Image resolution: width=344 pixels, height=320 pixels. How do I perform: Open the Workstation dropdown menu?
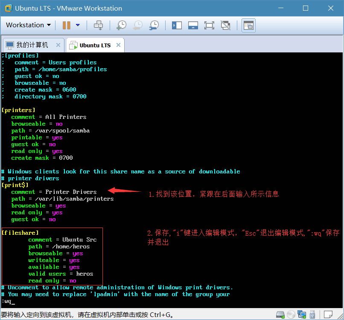coord(28,25)
